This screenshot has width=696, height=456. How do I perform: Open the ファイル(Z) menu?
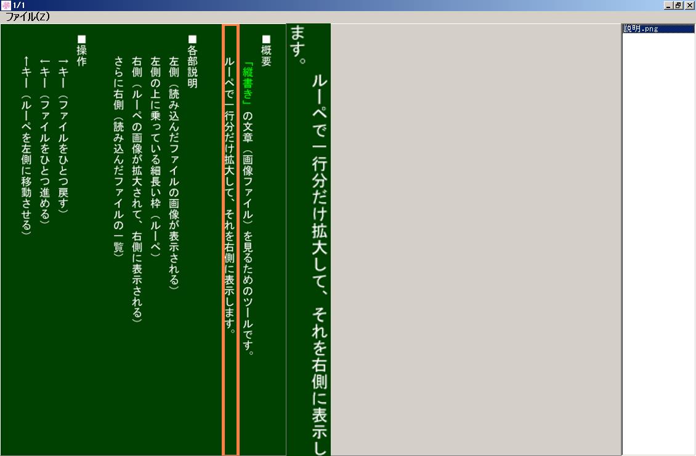pyautogui.click(x=27, y=17)
